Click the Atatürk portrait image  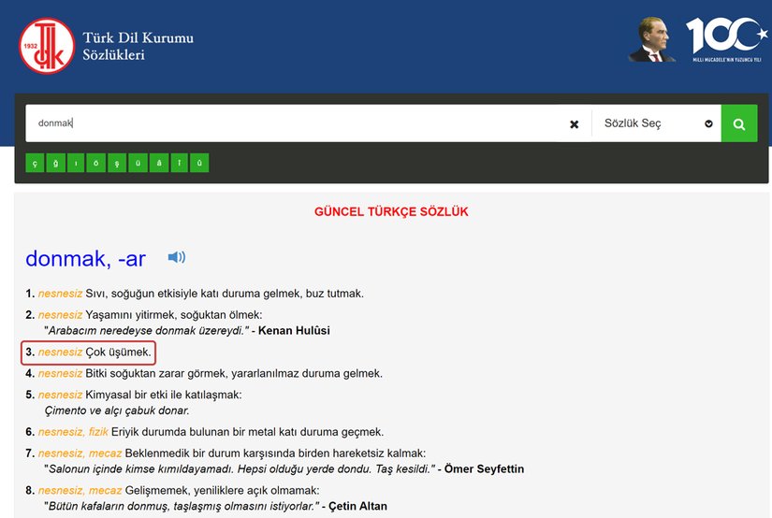tap(652, 39)
